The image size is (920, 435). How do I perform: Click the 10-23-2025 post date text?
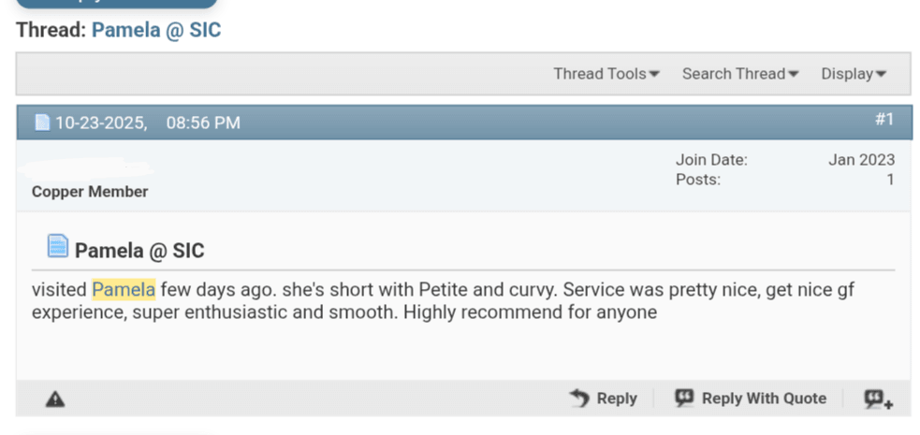tap(100, 123)
